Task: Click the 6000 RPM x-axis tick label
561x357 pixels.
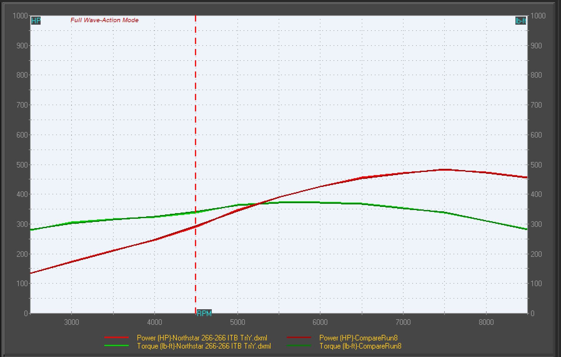Action: pos(320,322)
